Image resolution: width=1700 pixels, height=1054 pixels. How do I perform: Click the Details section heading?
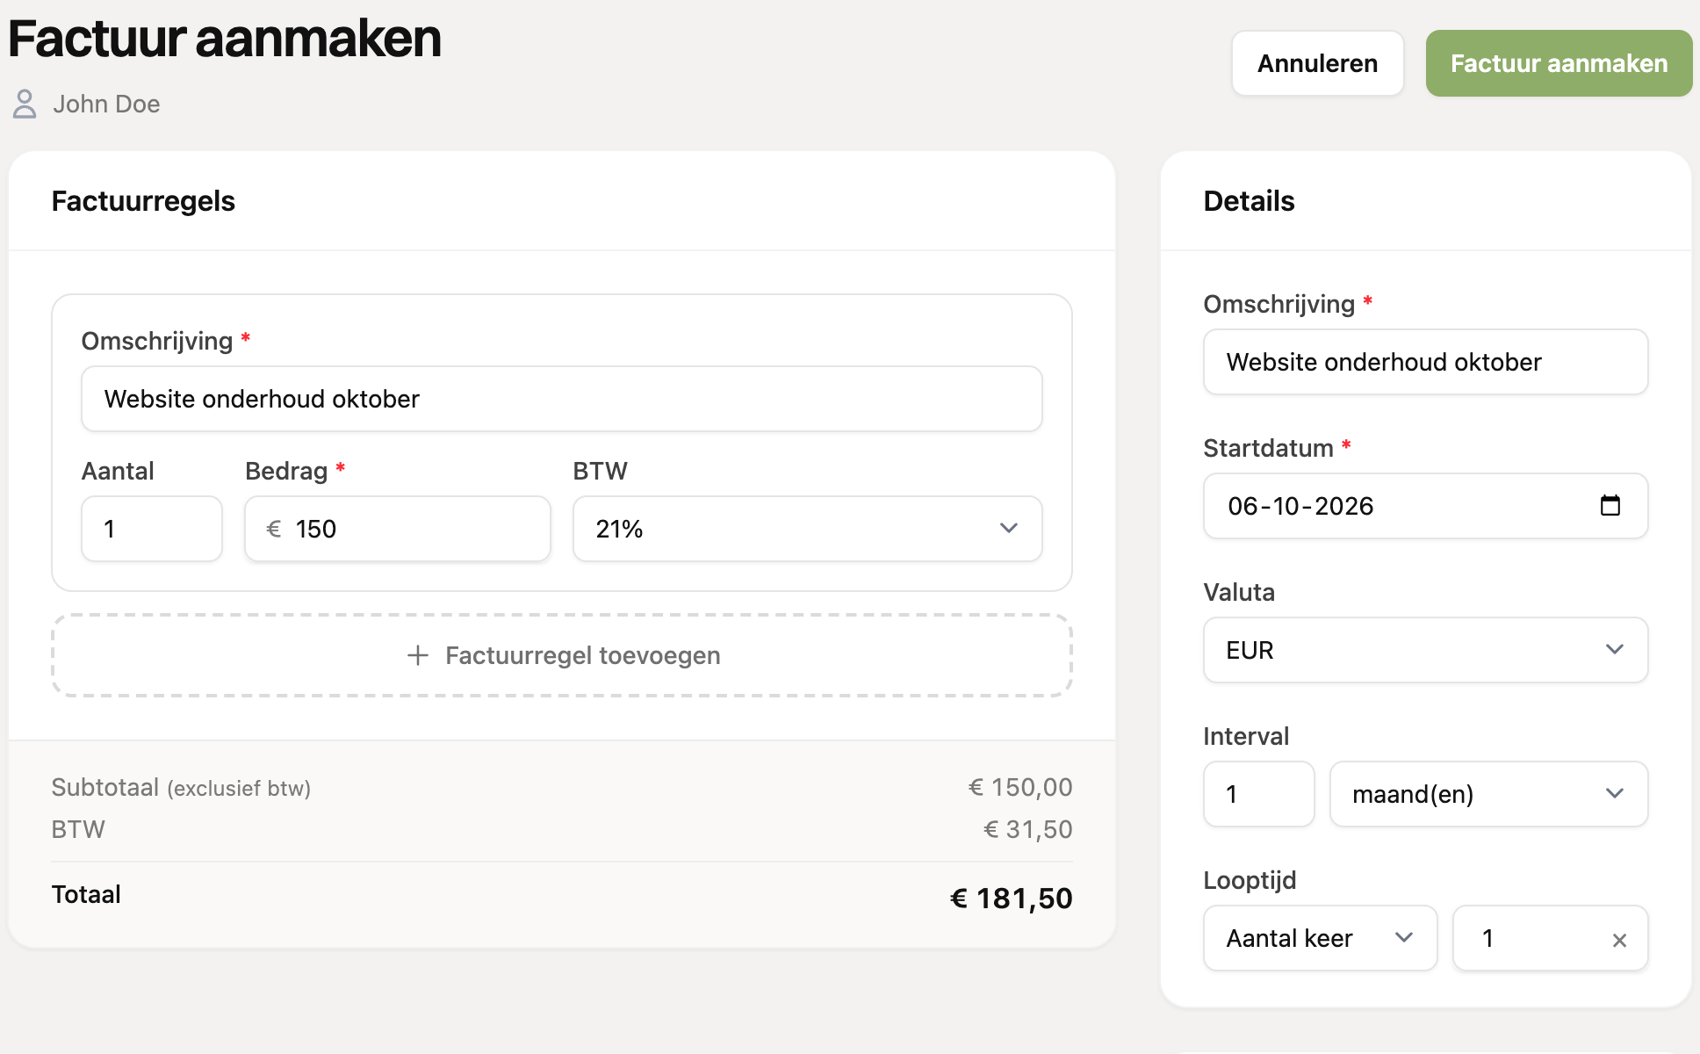pyautogui.click(x=1249, y=201)
